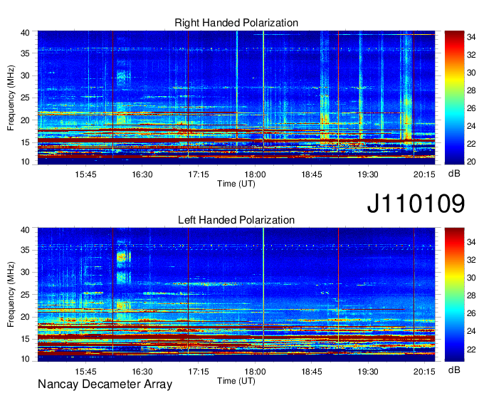484x393 pixels.
Task: Click 15 MHz tick on Right Handed plot
Action: [x=25, y=143]
